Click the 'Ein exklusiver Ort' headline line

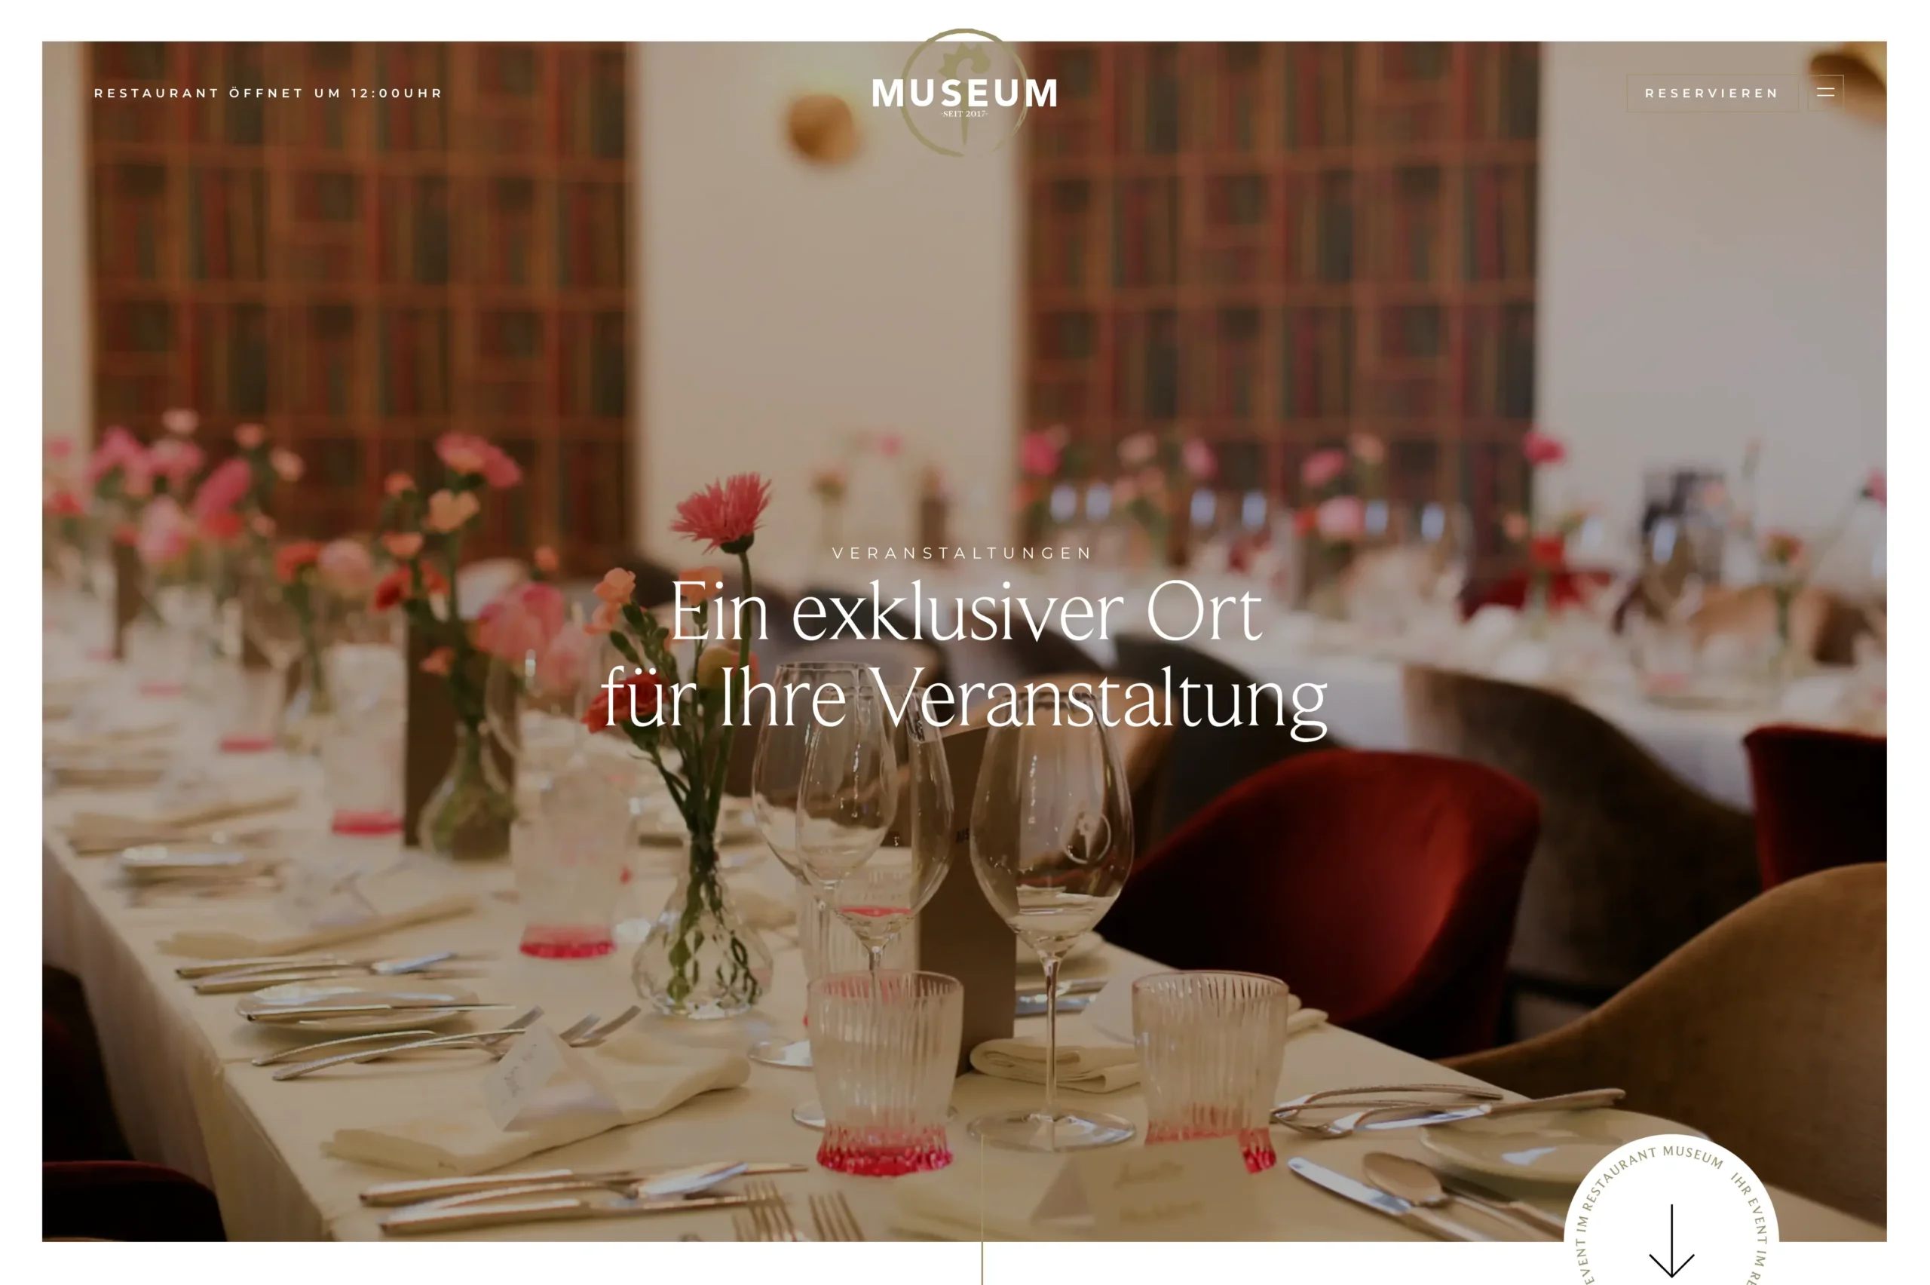[x=965, y=612]
